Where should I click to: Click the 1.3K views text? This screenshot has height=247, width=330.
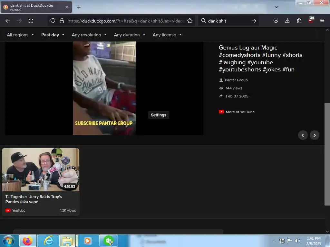(x=68, y=210)
